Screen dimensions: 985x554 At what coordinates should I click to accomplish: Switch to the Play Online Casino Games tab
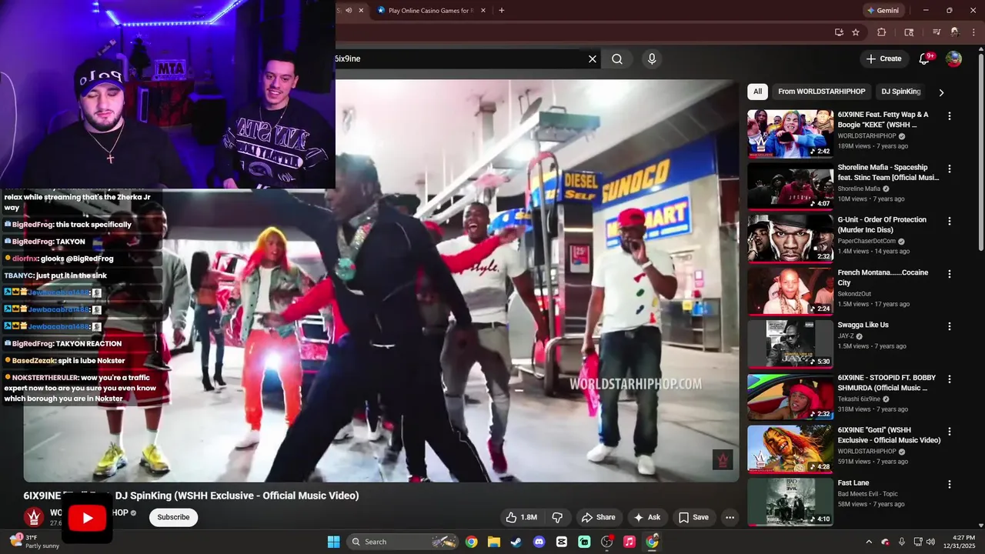pos(431,11)
